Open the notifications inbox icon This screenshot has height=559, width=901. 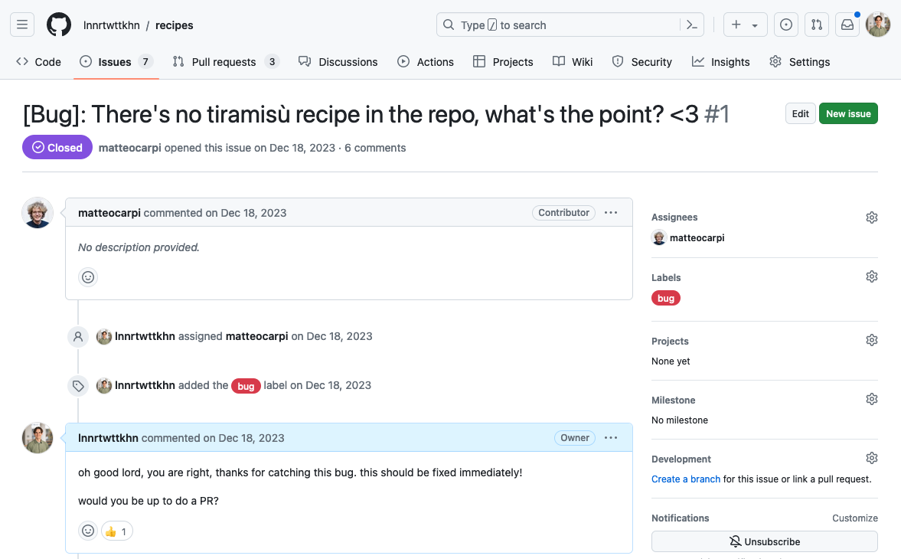point(847,25)
